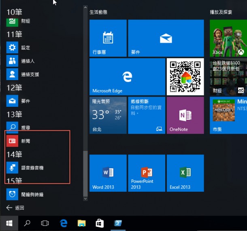Viewport: 247px width, 231px height.
Task: Open the wide 郵件 mail tile
Action: coord(166,38)
